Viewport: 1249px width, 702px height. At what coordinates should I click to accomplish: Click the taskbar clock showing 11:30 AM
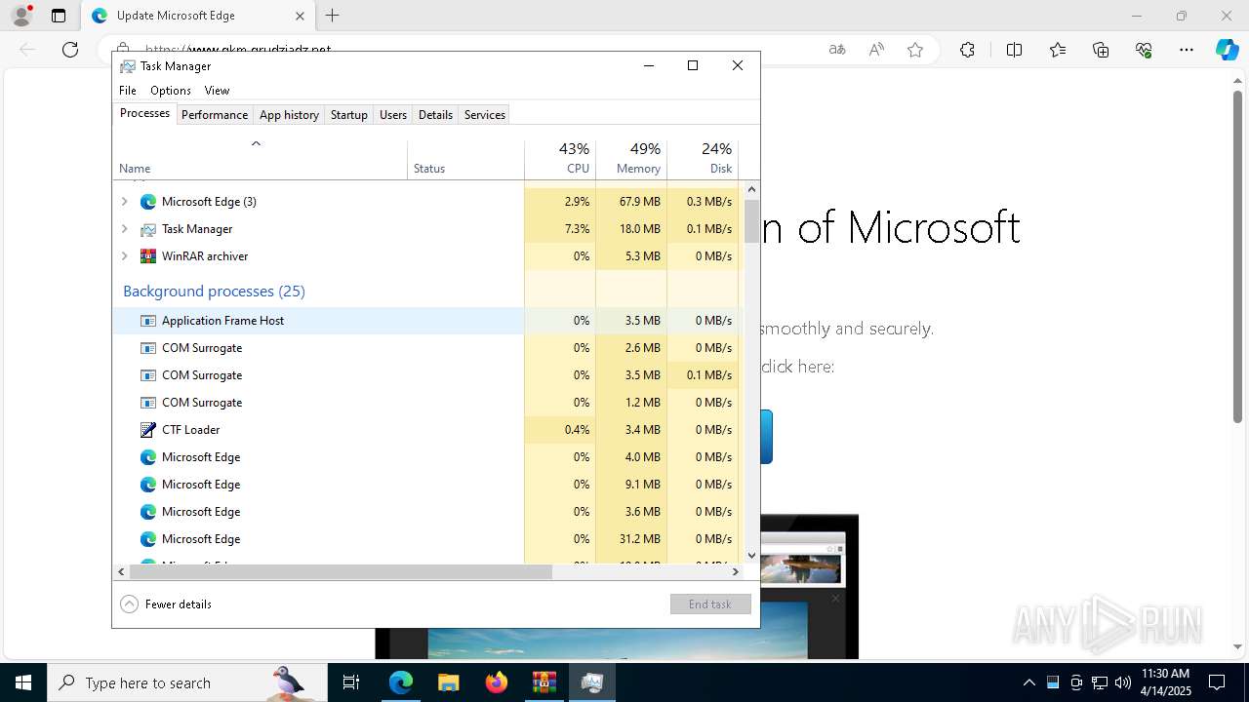[1165, 682]
